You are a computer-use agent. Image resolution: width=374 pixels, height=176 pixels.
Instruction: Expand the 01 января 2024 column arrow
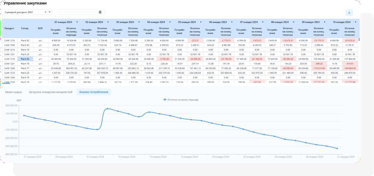click(x=77, y=22)
